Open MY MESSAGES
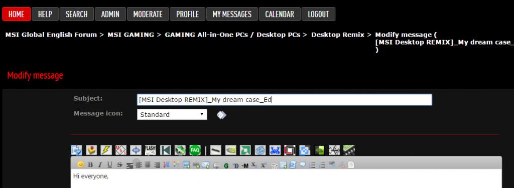The height and width of the screenshot is (188, 514). coord(232,14)
